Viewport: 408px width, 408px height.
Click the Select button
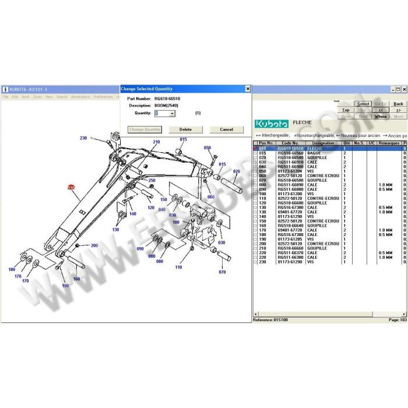click(x=363, y=104)
